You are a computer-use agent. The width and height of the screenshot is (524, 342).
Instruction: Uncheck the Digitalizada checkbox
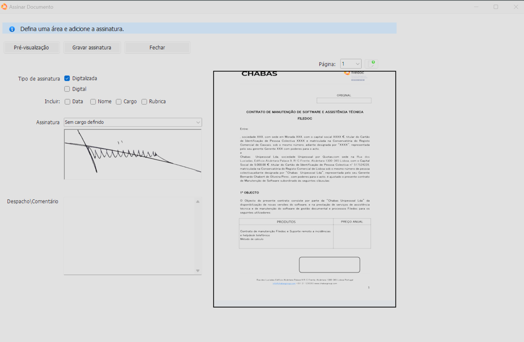(67, 78)
